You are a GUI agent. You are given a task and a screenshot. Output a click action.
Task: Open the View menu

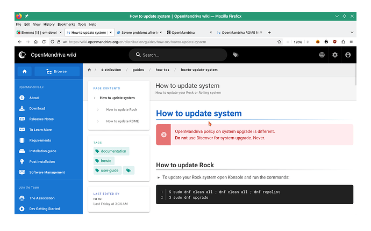(37, 24)
